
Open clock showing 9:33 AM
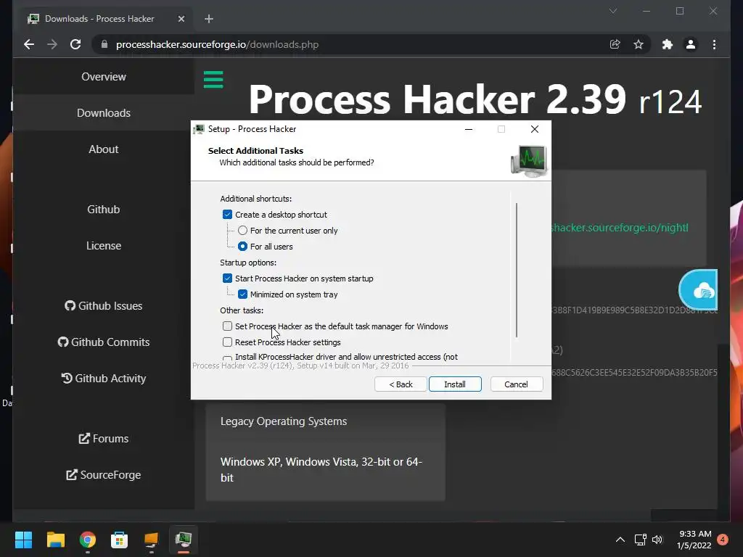tap(694, 540)
